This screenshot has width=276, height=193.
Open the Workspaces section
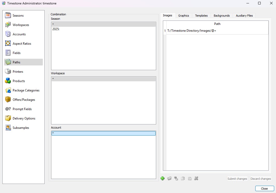[23, 25]
